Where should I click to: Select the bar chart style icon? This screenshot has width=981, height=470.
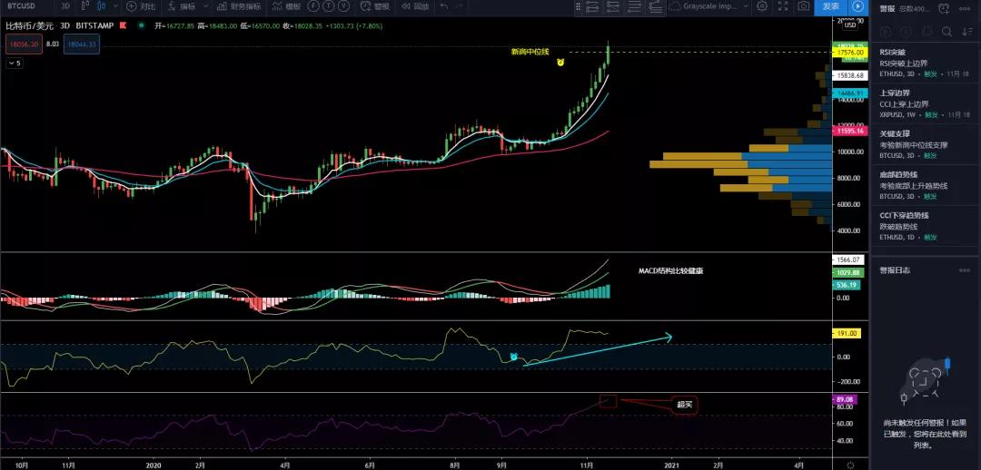tap(85, 6)
